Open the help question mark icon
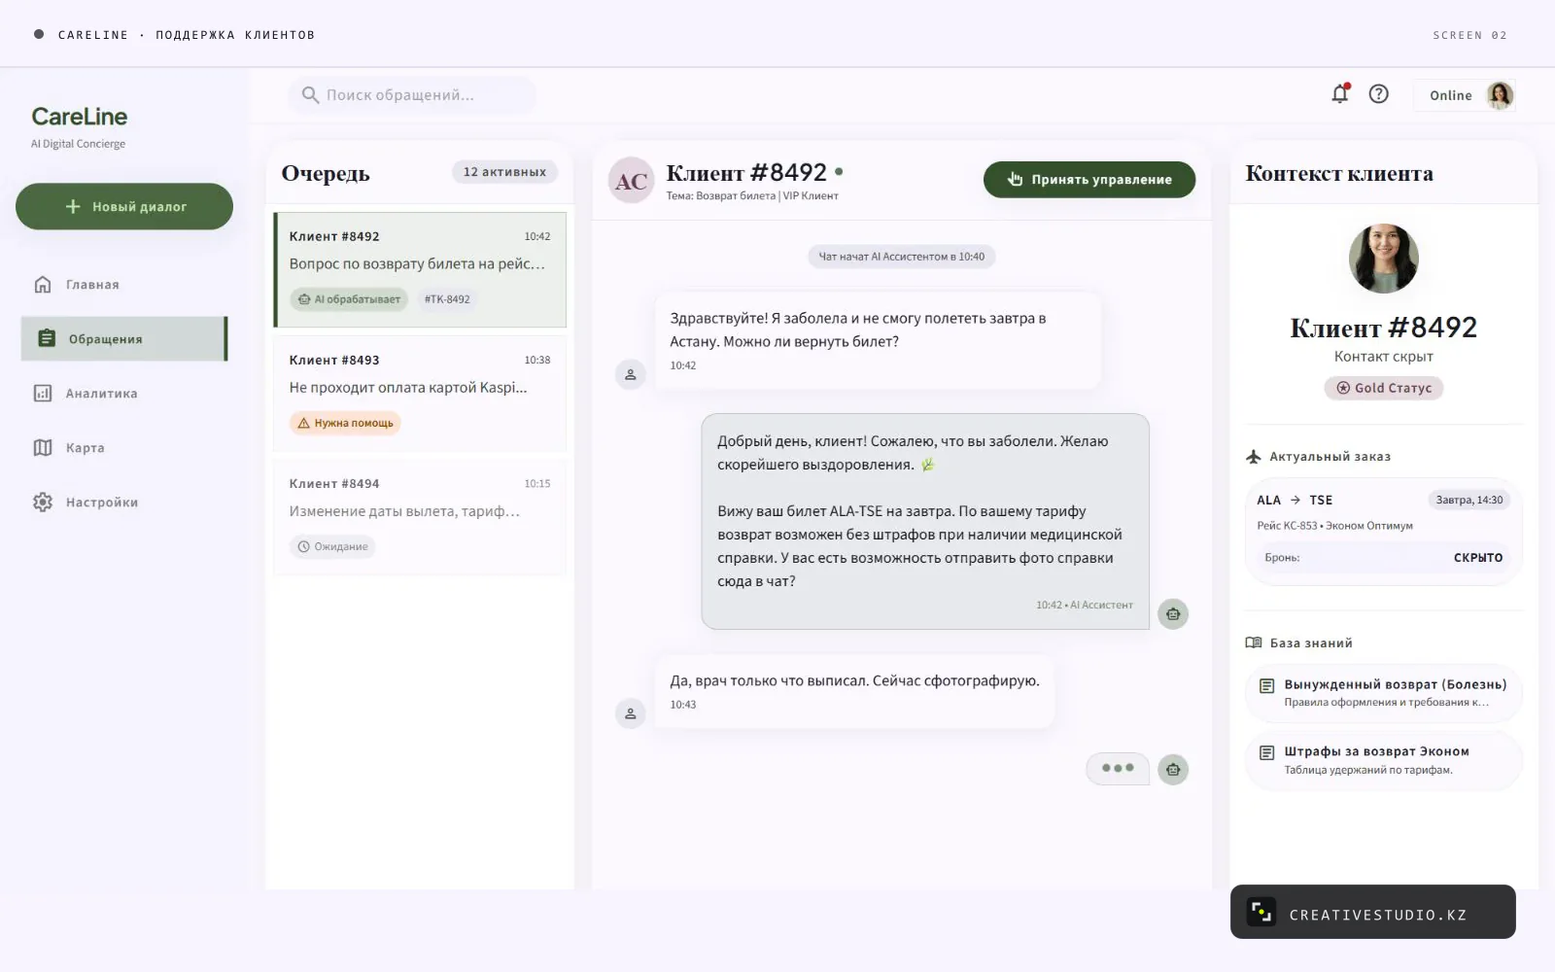 pyautogui.click(x=1378, y=94)
